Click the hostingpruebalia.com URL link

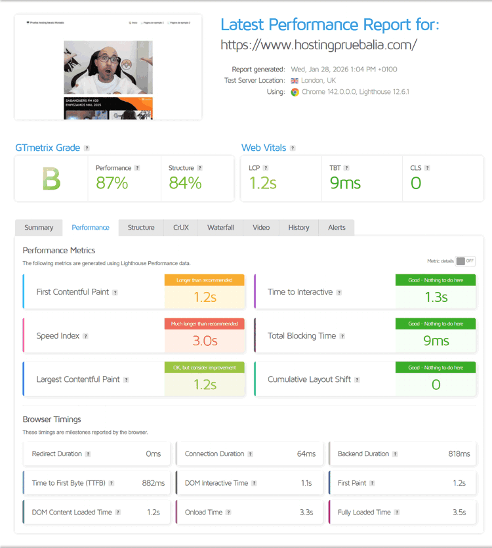[x=318, y=45]
